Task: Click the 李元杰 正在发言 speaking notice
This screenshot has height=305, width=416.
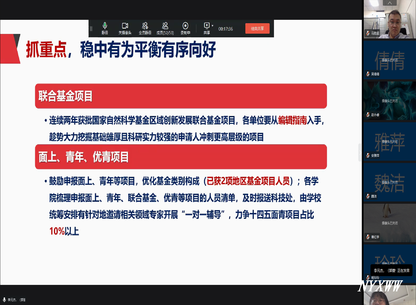Action: click(x=391, y=270)
